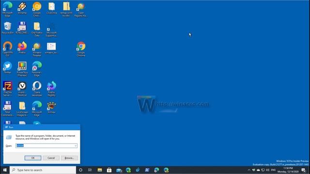This screenshot has width=310, height=174.
Task: Open the Windows Start menu
Action: pyautogui.click(x=5, y=170)
